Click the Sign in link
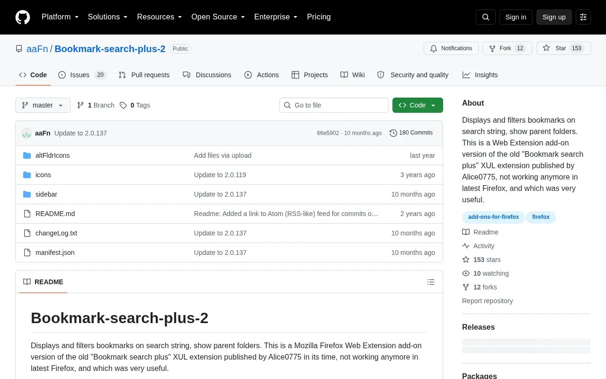606x379 pixels. (x=516, y=17)
